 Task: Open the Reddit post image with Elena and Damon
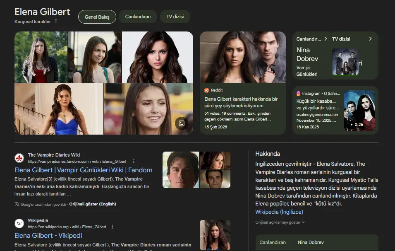tap(243, 57)
